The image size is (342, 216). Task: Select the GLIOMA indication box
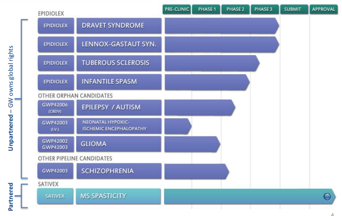(x=119, y=144)
